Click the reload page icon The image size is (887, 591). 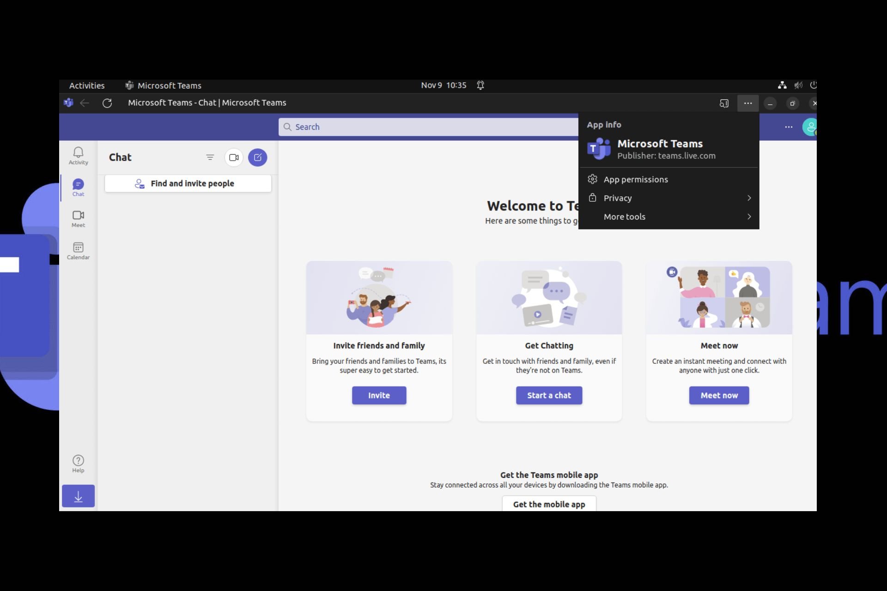click(107, 103)
